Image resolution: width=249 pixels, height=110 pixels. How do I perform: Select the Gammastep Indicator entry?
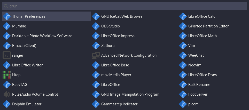(135, 104)
